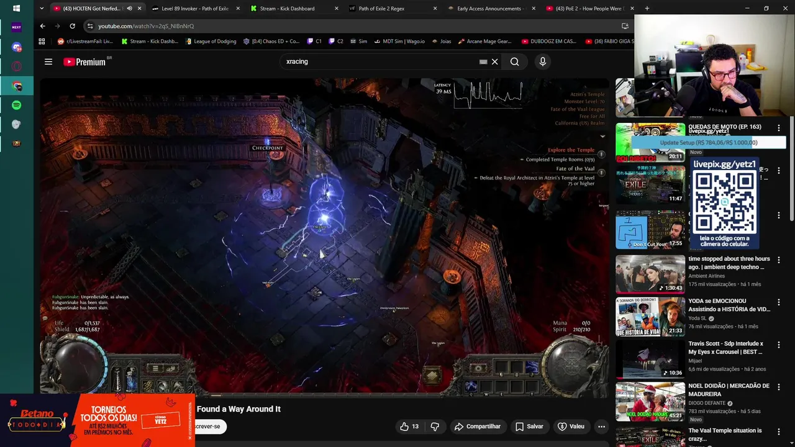Image resolution: width=795 pixels, height=447 pixels.
Task: Open options for NOEL DOIDÃO video
Action: coord(779,387)
